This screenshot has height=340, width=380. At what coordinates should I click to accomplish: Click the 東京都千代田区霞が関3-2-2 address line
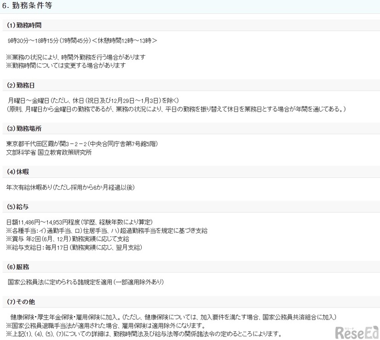tap(83, 144)
